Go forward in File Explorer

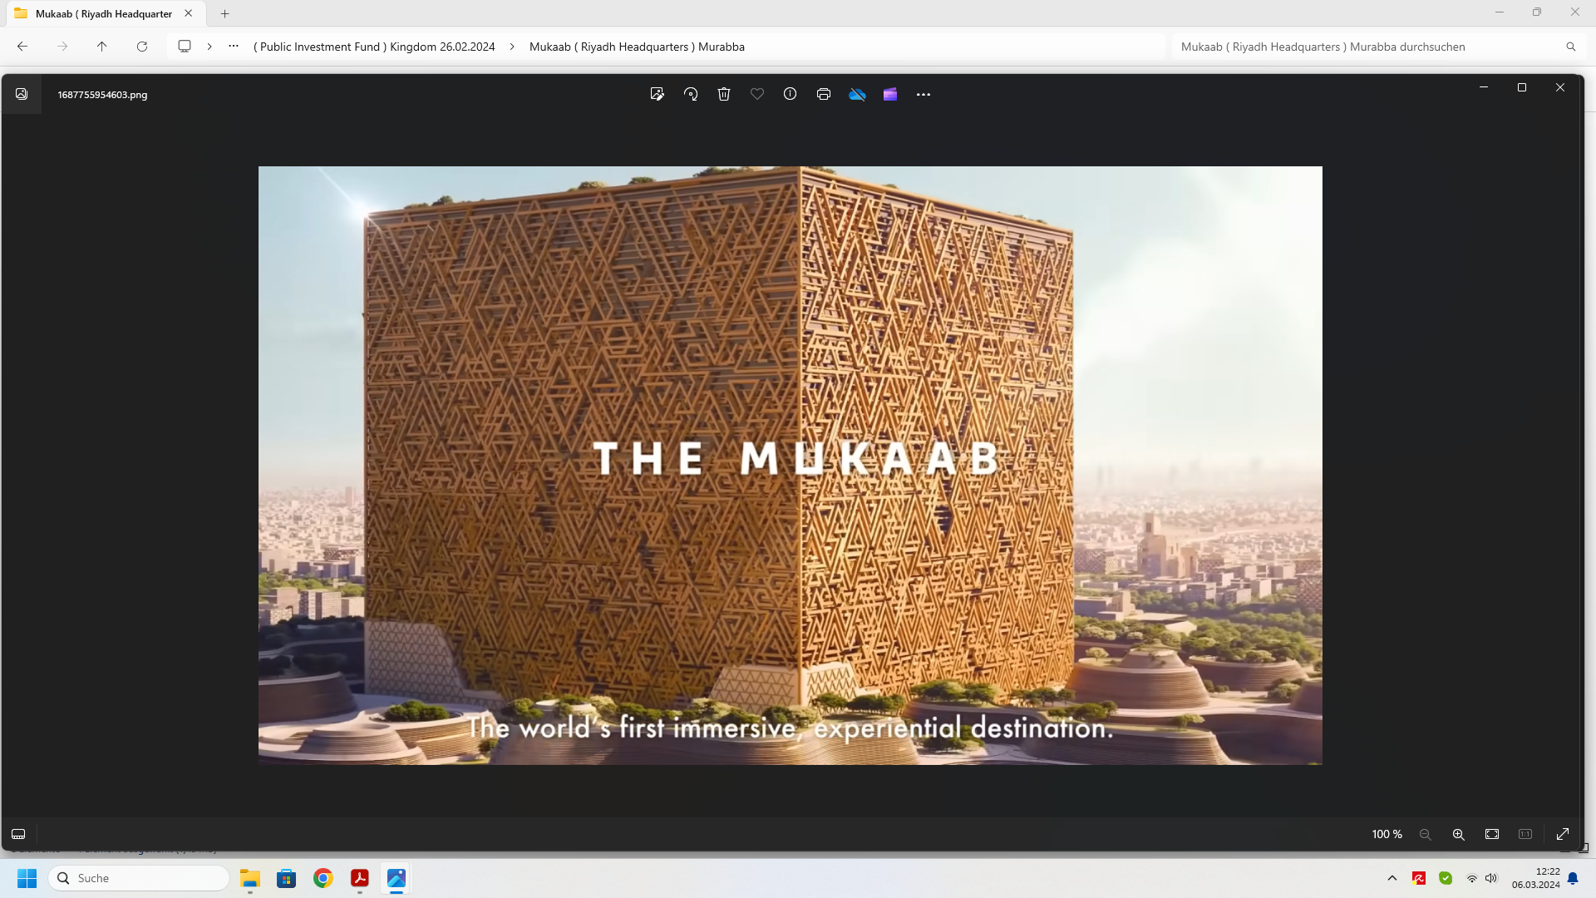pos(62,47)
